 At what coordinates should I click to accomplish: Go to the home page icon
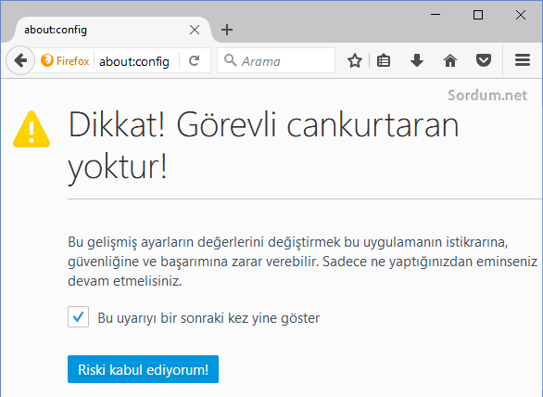pos(450,60)
